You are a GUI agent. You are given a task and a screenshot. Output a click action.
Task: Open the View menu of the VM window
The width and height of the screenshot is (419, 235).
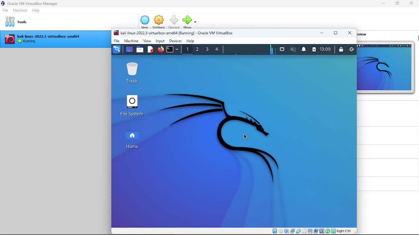coord(147,41)
